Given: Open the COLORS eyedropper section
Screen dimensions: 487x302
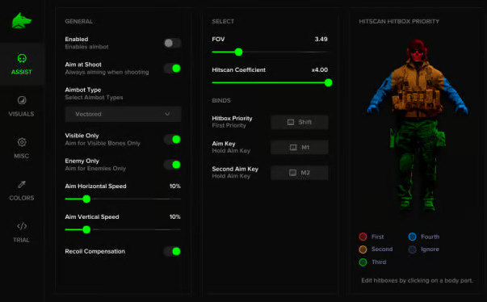Looking at the screenshot, I should [x=22, y=191].
